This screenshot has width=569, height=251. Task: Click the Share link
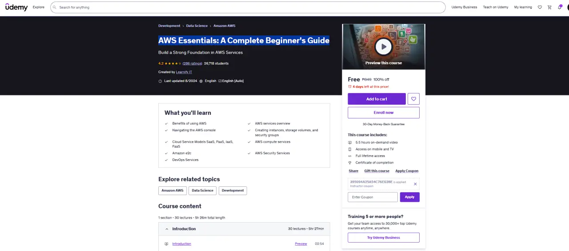(353, 171)
